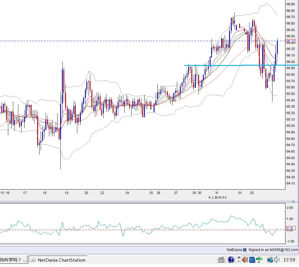Click the 0.16 indicator value label
299x267 pixels.
coord(291,228)
